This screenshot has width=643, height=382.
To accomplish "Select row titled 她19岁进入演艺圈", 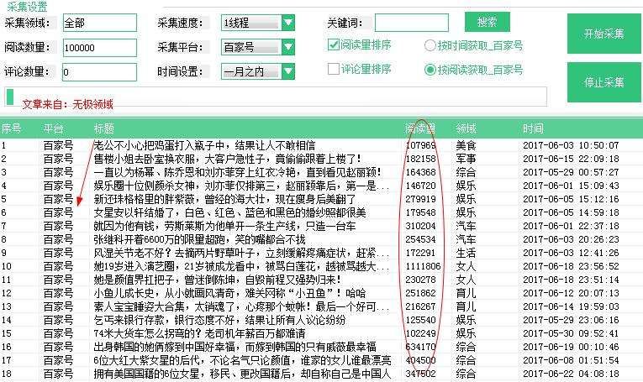I will pyautogui.click(x=321, y=266).
